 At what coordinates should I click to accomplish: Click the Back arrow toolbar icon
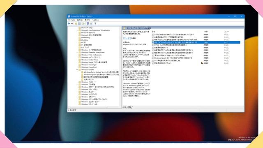(69, 23)
